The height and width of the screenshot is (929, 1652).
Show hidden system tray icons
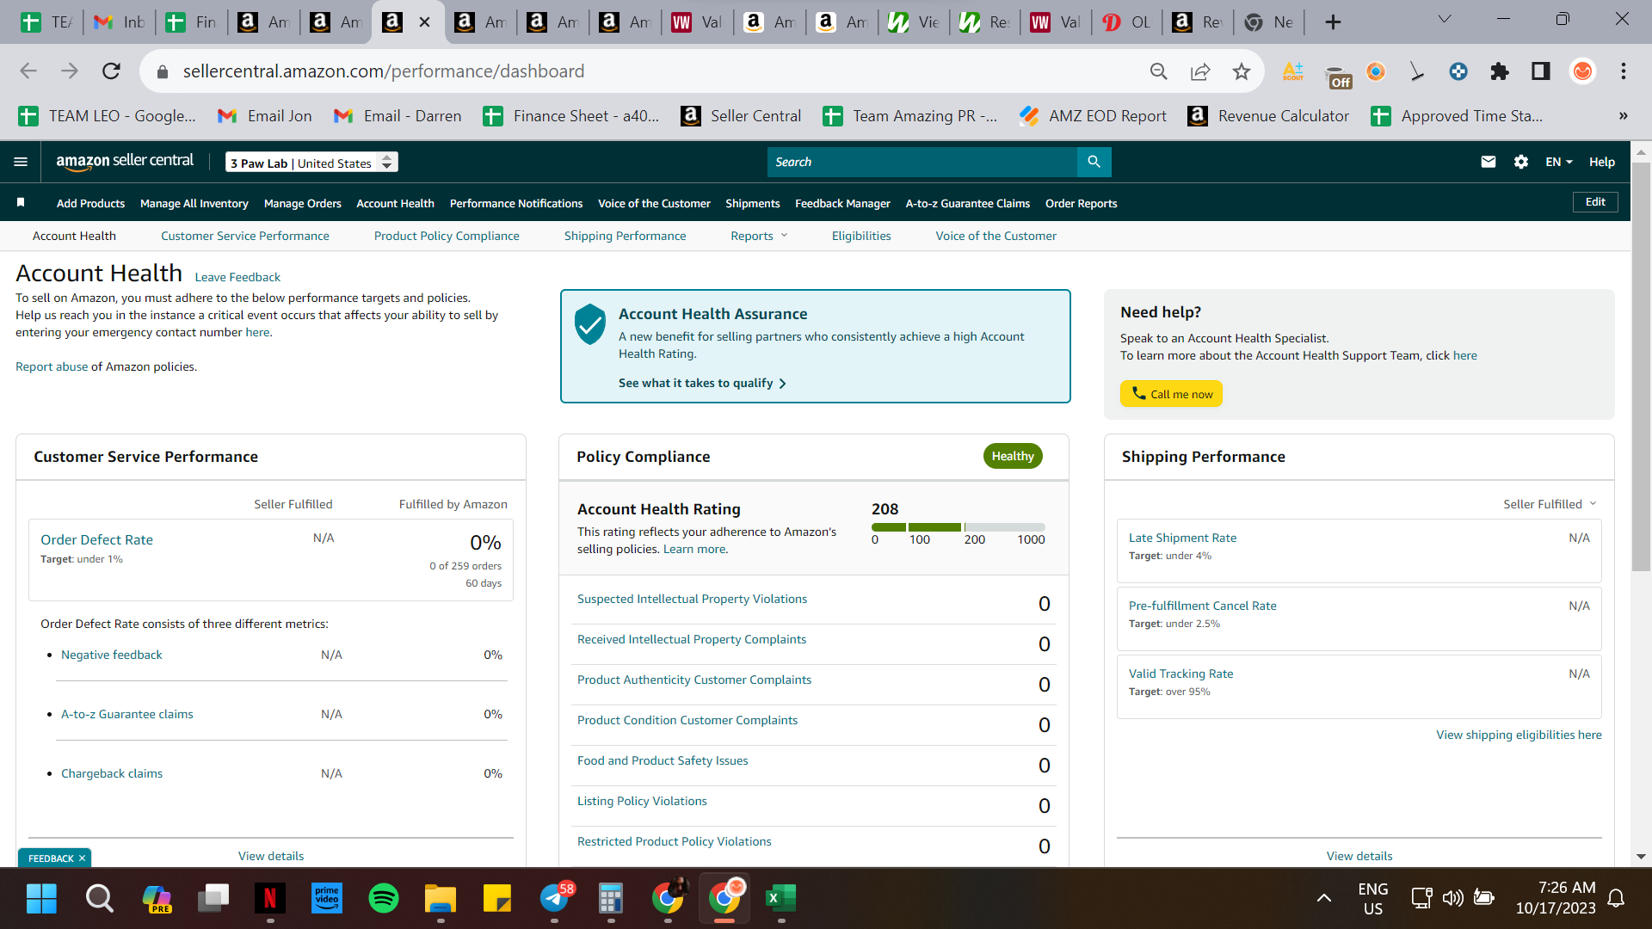click(1324, 898)
